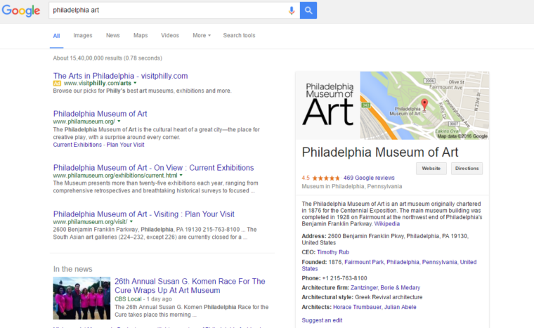Click In the news heading
534x328 pixels.
click(72, 269)
